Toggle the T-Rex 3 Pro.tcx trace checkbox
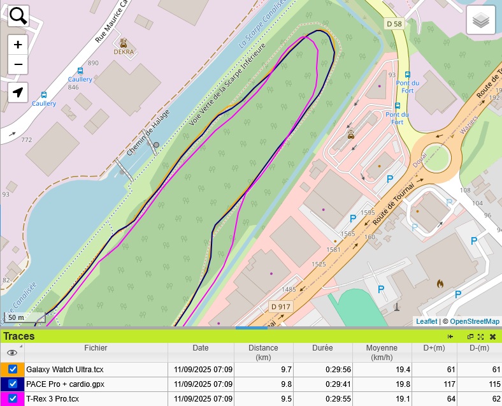 [13, 399]
